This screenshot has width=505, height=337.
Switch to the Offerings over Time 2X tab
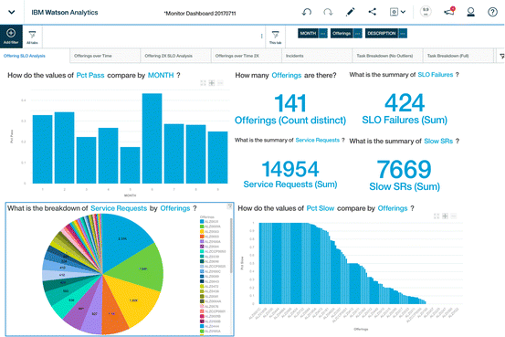click(247, 56)
